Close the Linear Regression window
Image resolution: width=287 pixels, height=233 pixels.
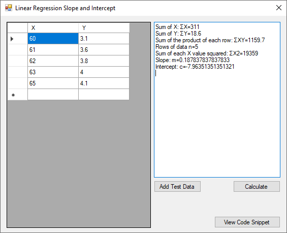279,8
